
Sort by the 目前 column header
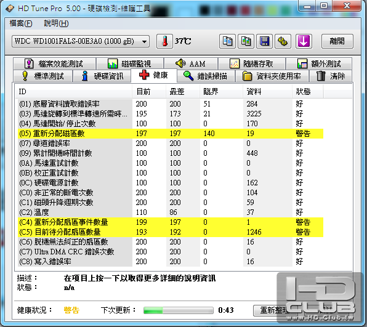click(x=149, y=92)
